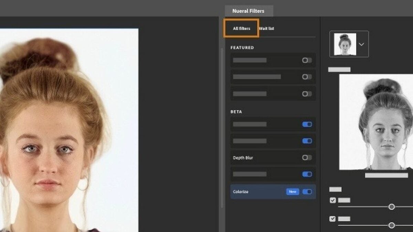The height and width of the screenshot is (232, 413).
Task: Click the upper slider handle
Action: (x=391, y=207)
